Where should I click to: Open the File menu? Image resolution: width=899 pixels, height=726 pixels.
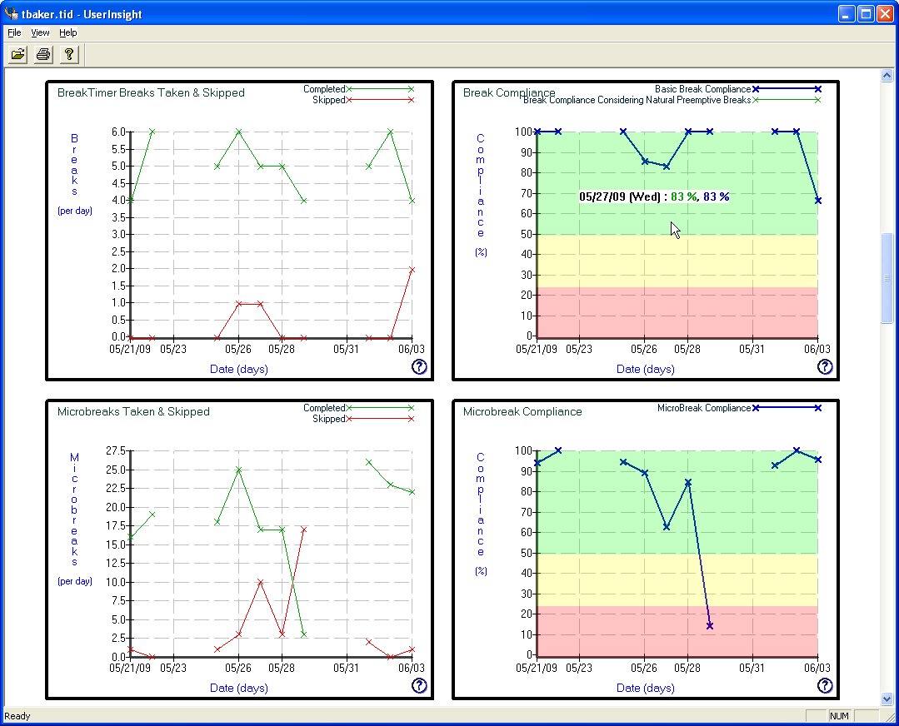[x=14, y=32]
